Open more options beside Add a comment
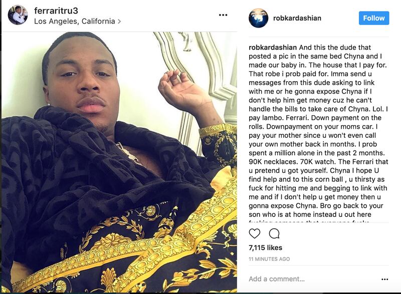Image resolution: width=401 pixels, height=294 pixels. coord(384,279)
